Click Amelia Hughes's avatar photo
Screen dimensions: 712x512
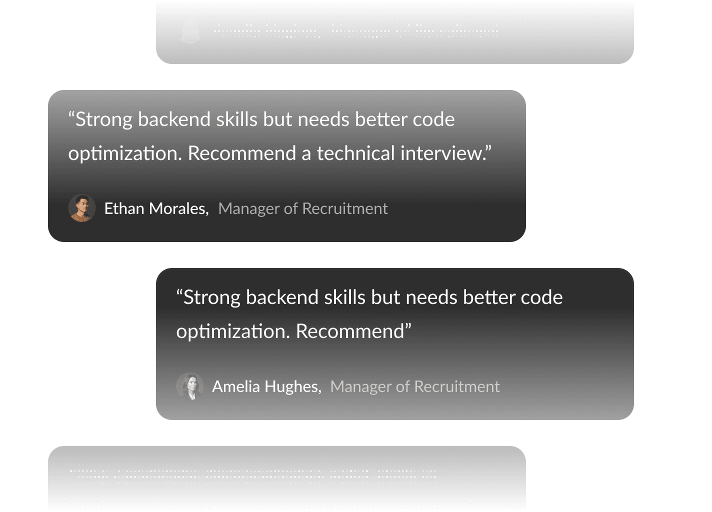[x=190, y=386]
